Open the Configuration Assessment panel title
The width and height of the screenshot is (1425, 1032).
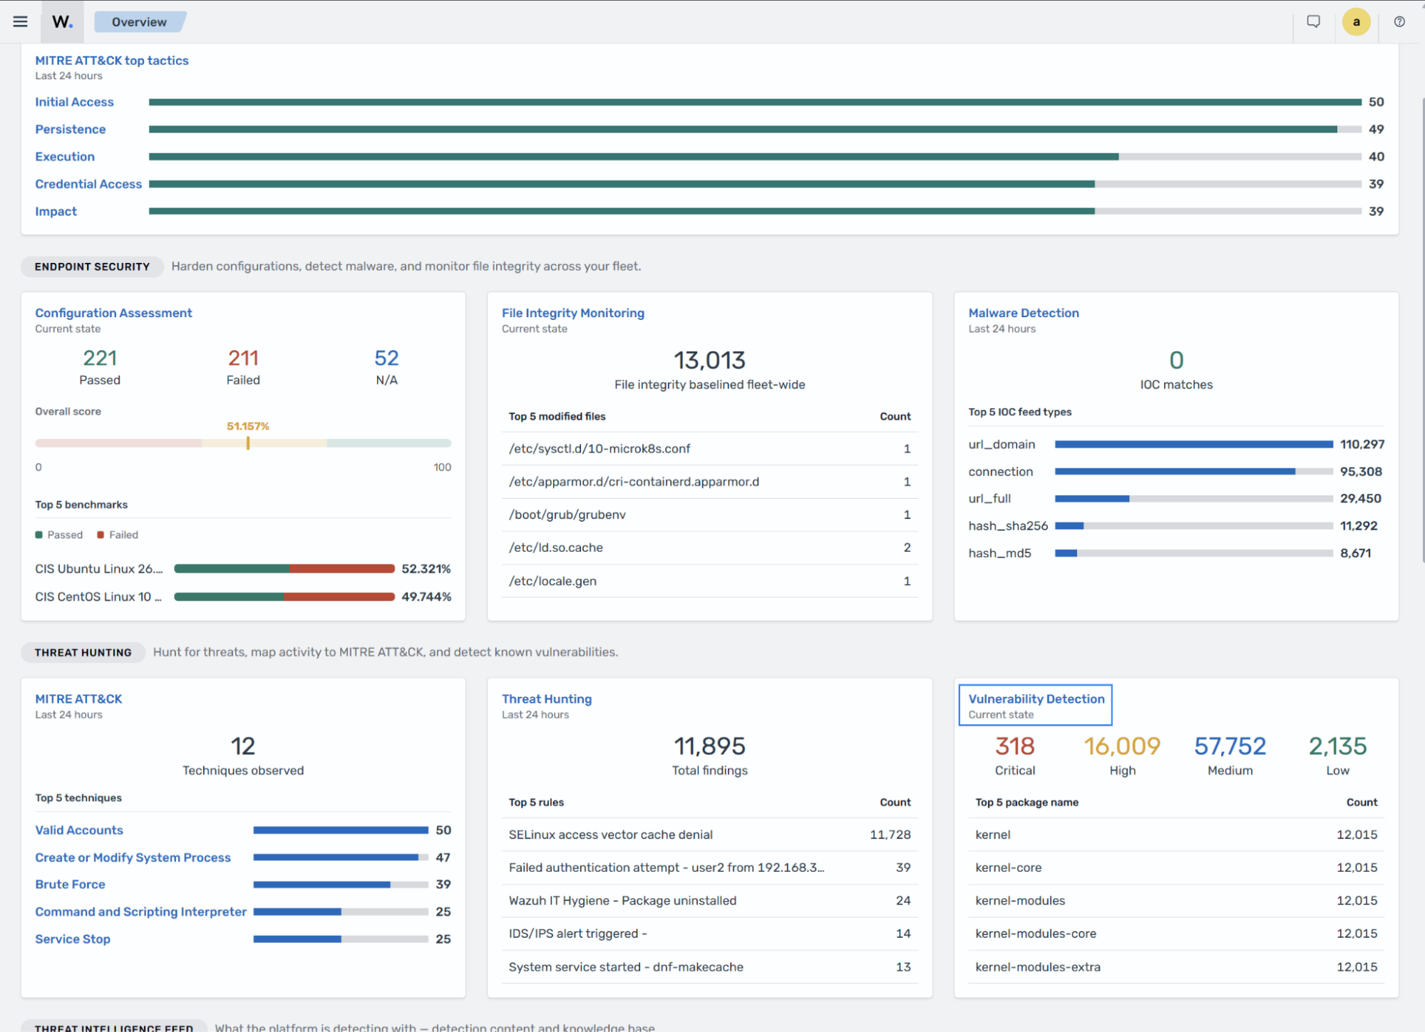tap(113, 313)
